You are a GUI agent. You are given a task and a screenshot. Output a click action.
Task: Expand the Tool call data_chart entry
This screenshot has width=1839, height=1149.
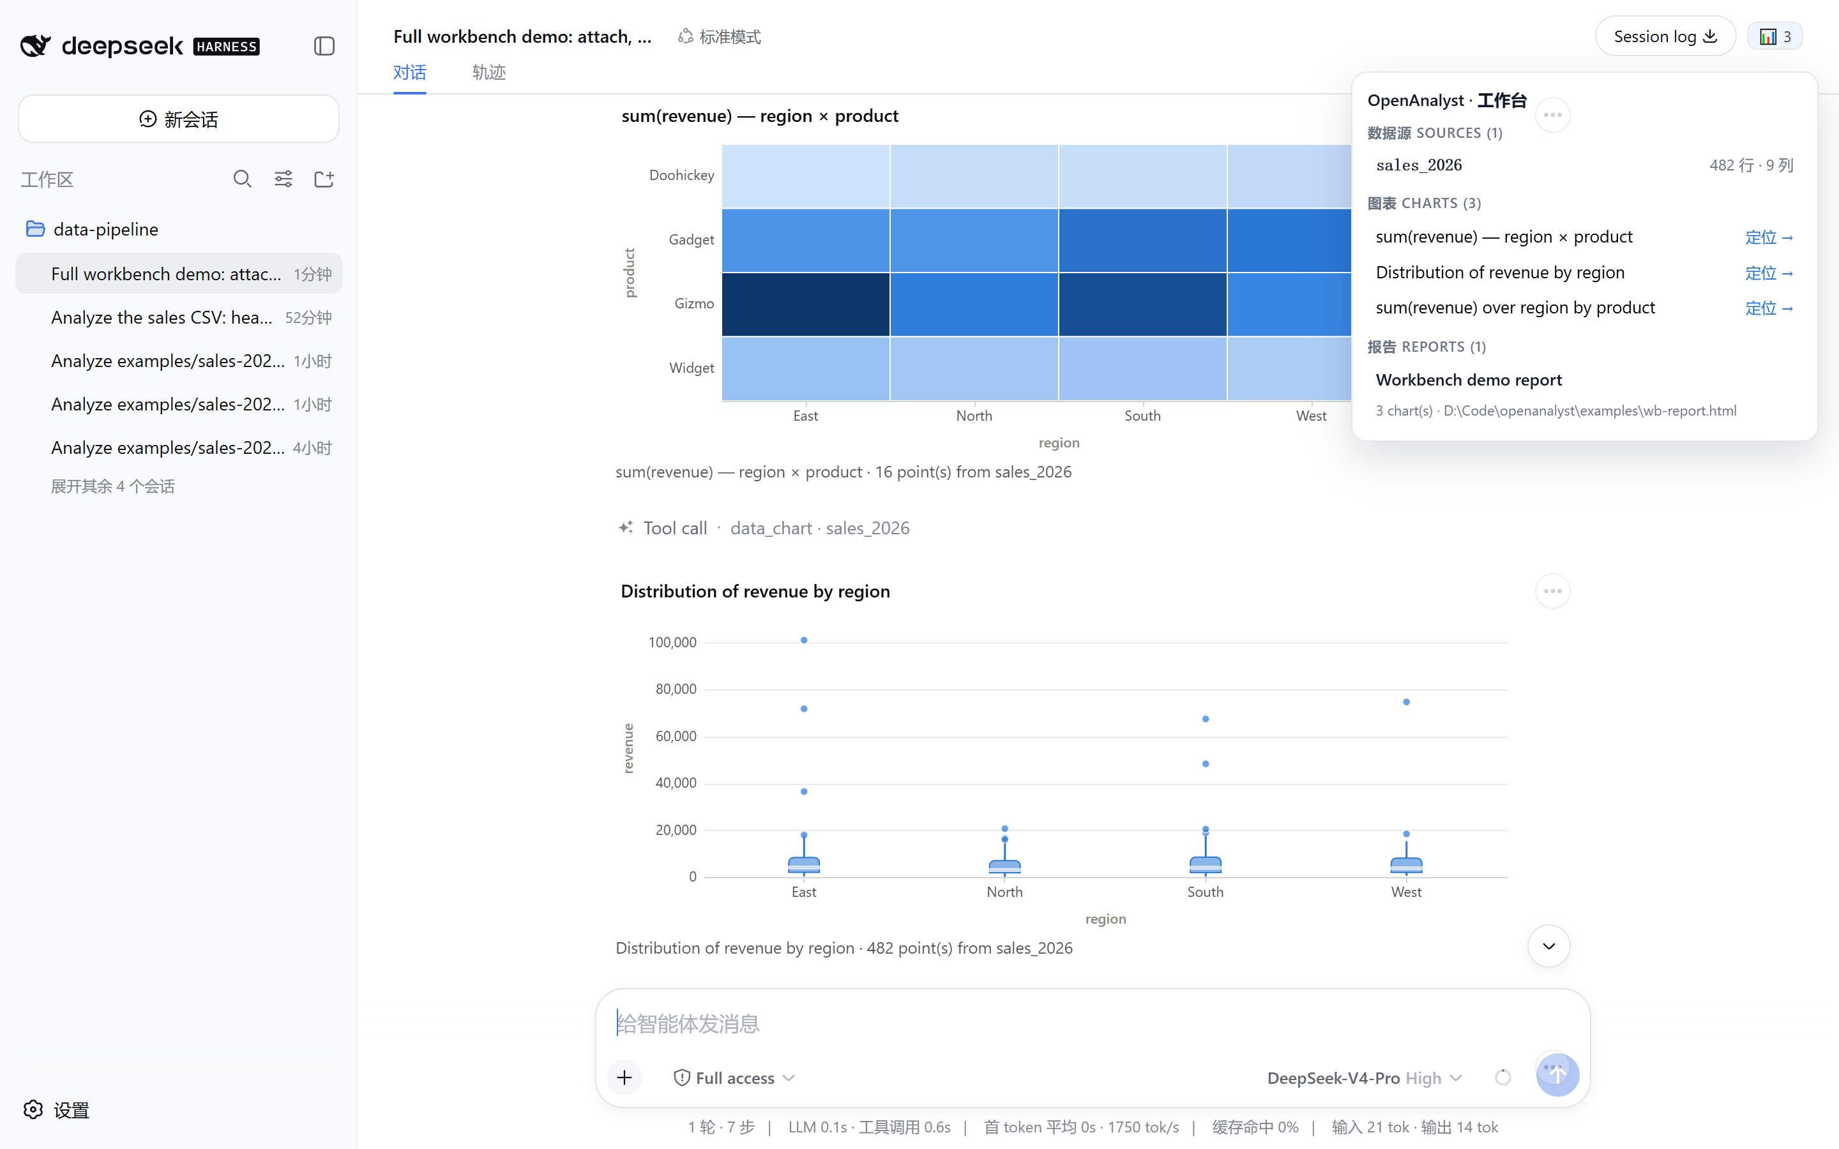(x=764, y=527)
